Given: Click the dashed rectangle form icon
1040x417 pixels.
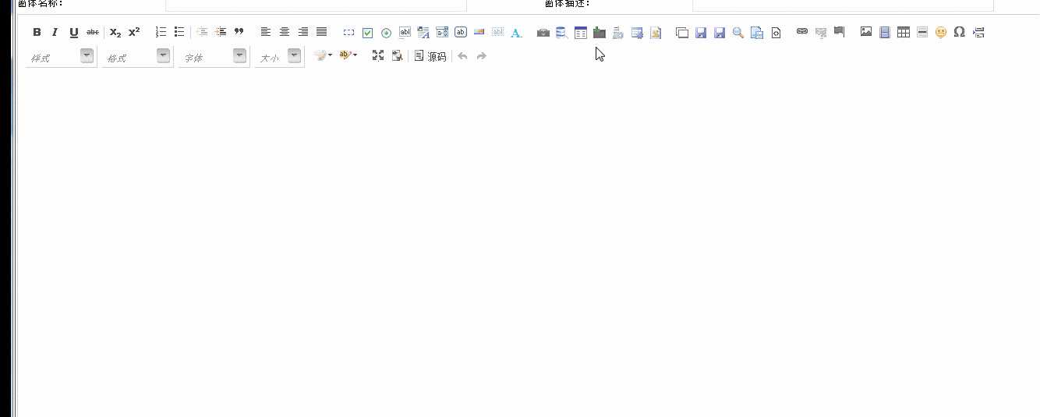Looking at the screenshot, I should [x=348, y=33].
